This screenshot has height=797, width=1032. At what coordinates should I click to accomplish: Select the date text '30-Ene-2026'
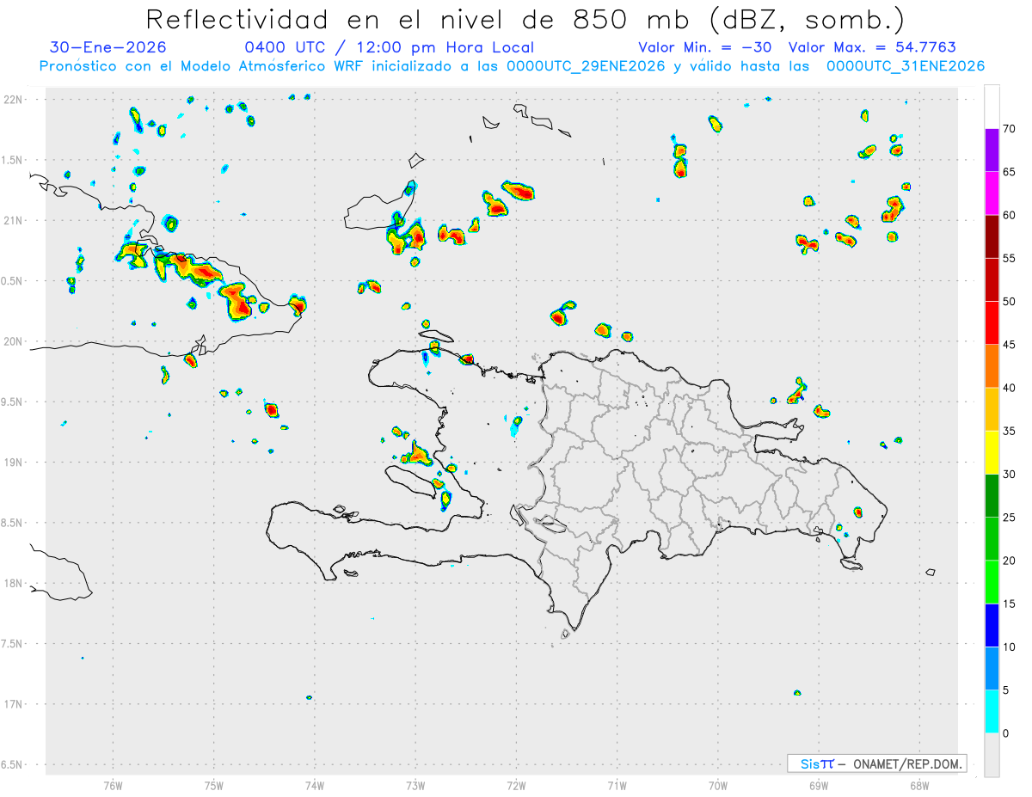[x=108, y=48]
